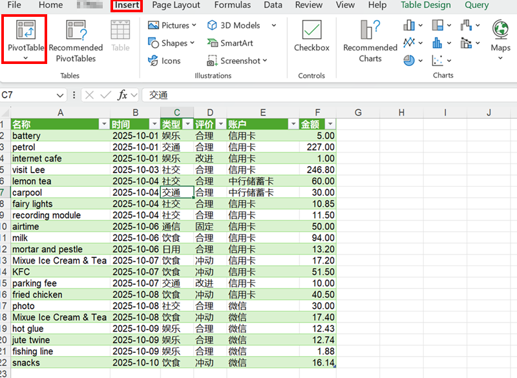Click the Name Box showing C7
The image size is (517, 378).
[27, 95]
